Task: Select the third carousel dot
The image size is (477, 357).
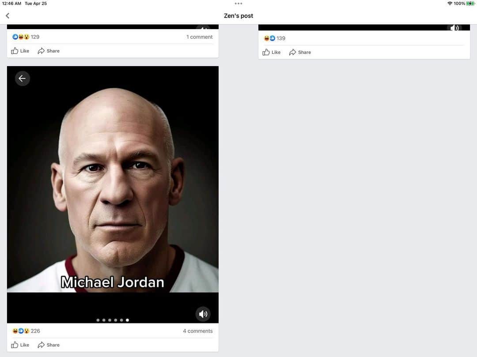Action: (110, 320)
